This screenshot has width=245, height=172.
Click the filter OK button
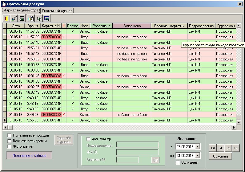click(x=155, y=160)
